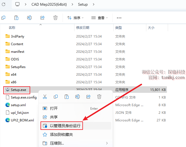The width and height of the screenshot is (186, 147).
Task: Click the copy icon in context menu
Action: point(56,97)
